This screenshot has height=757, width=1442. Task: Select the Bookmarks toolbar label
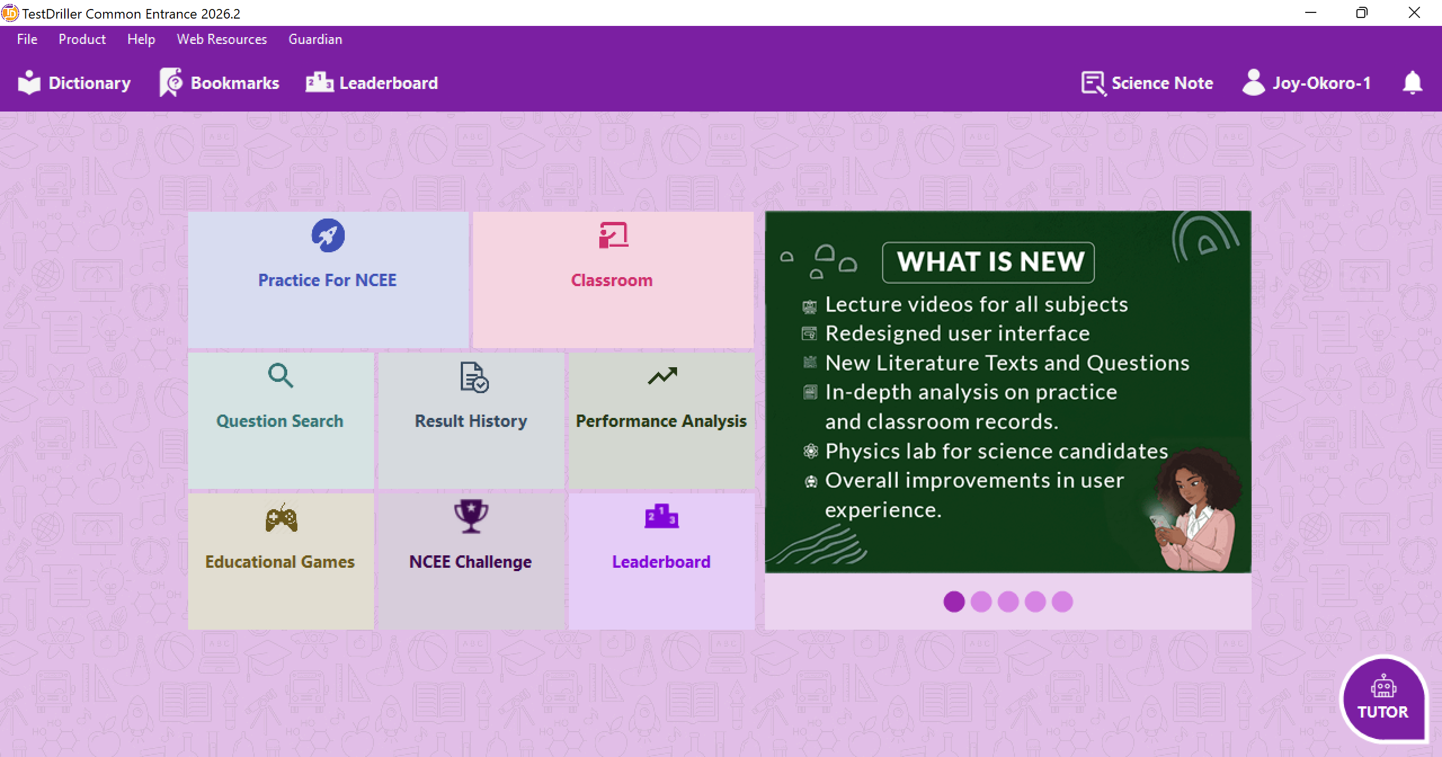235,83
